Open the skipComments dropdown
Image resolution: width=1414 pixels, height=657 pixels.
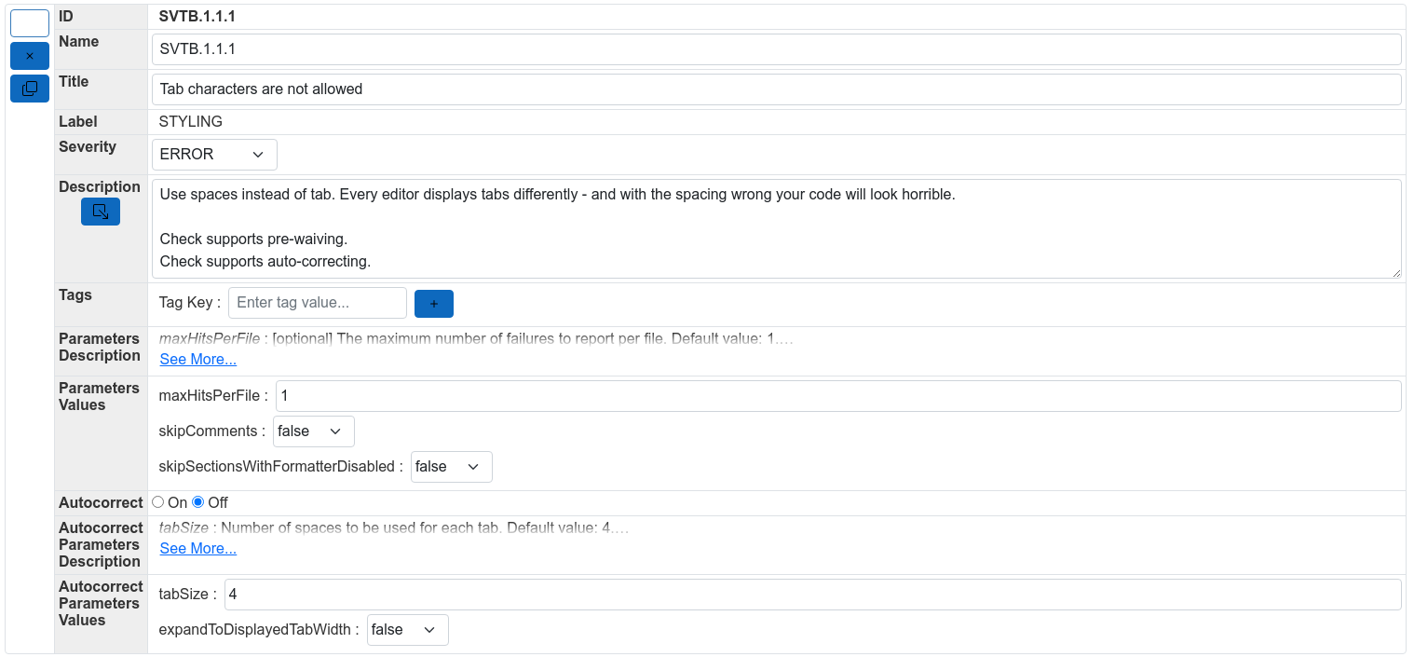(313, 431)
